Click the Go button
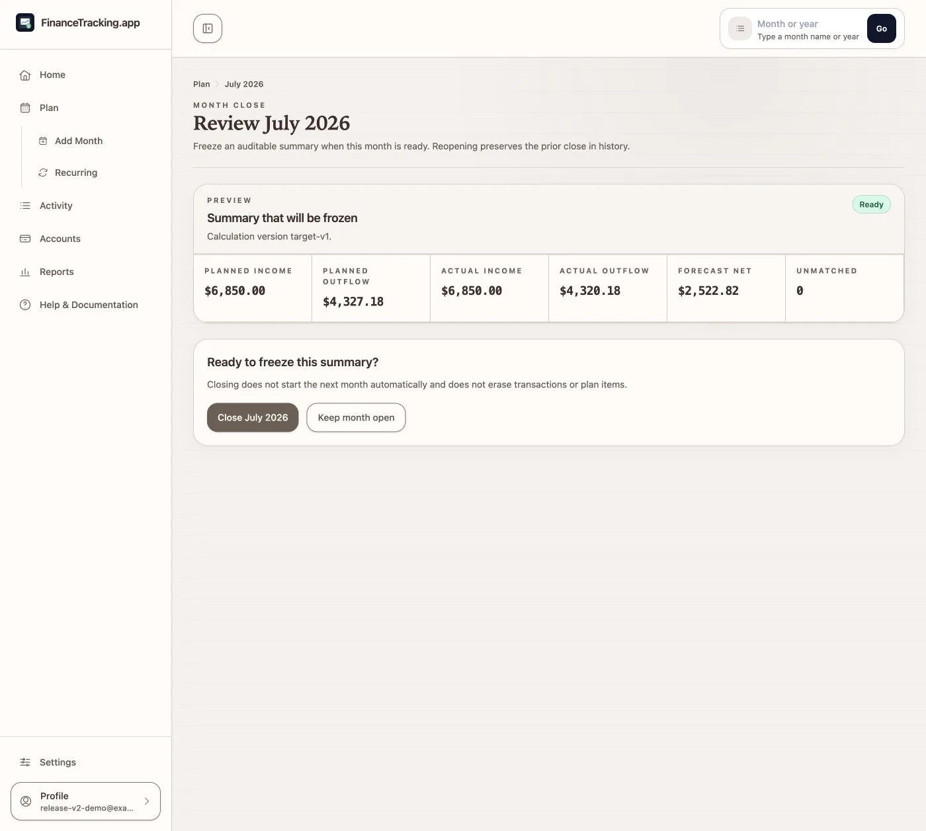Image resolution: width=926 pixels, height=831 pixels. 882,28
